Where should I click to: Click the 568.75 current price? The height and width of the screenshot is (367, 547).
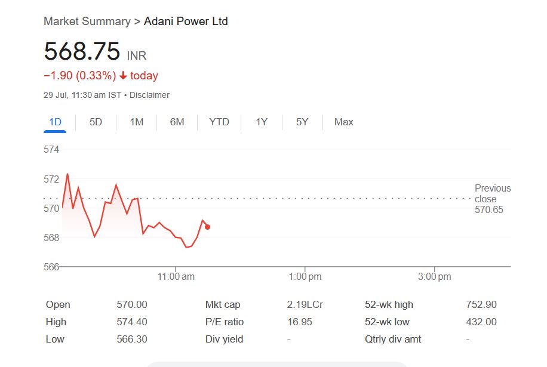(x=82, y=51)
